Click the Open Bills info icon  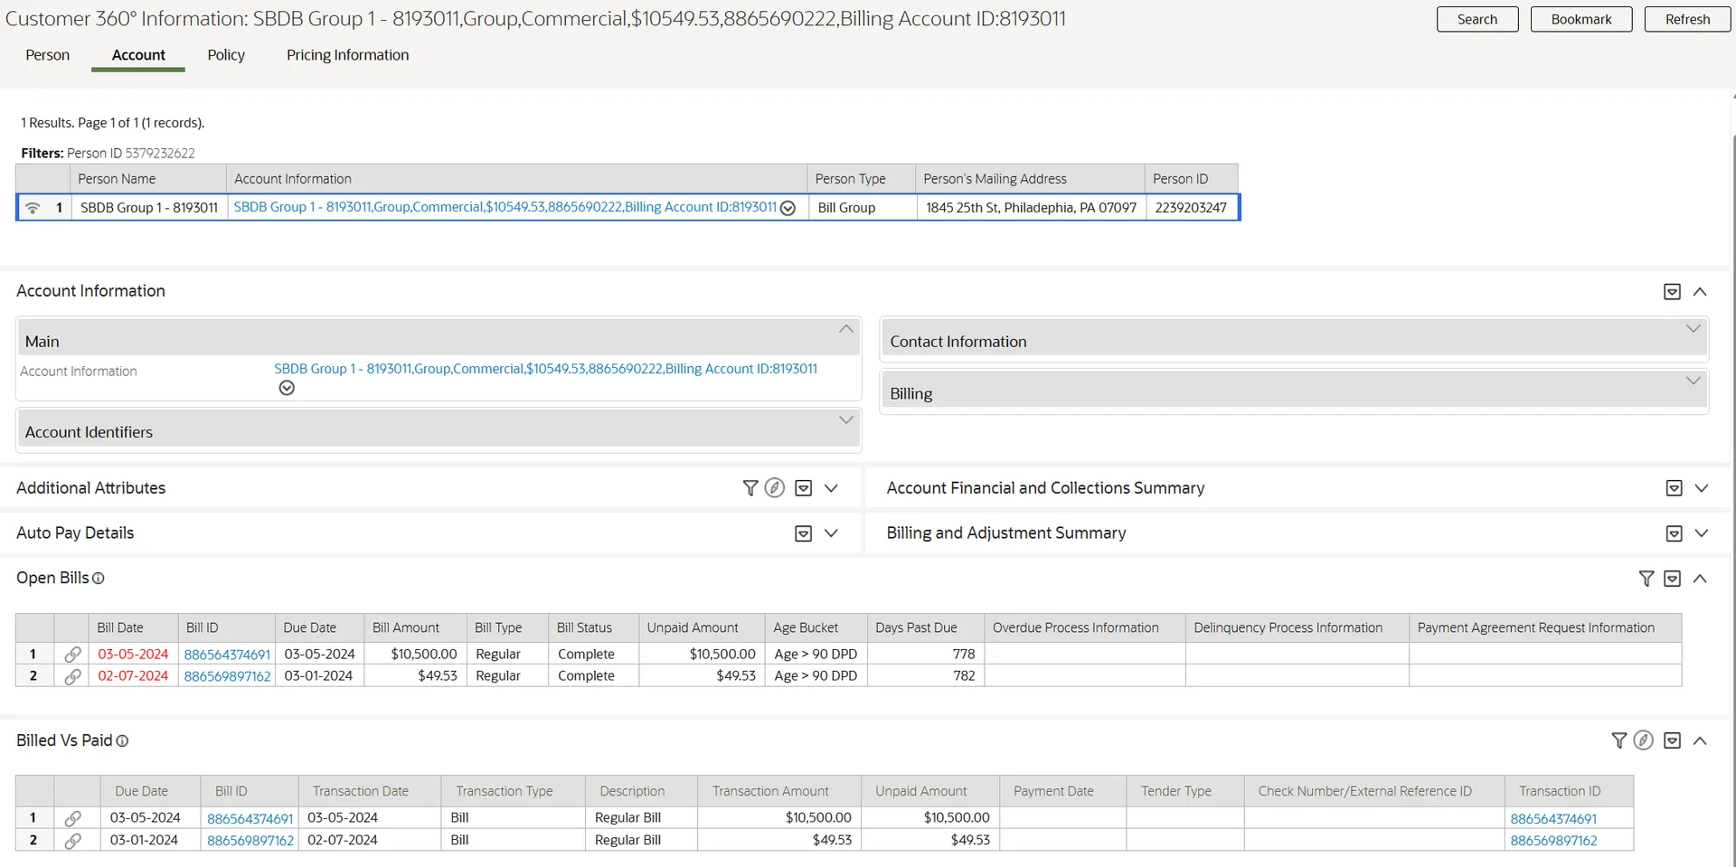[99, 579]
